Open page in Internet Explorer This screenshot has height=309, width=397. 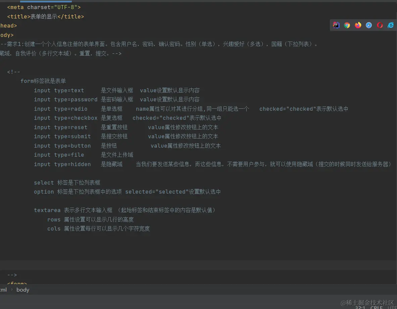pos(390,25)
